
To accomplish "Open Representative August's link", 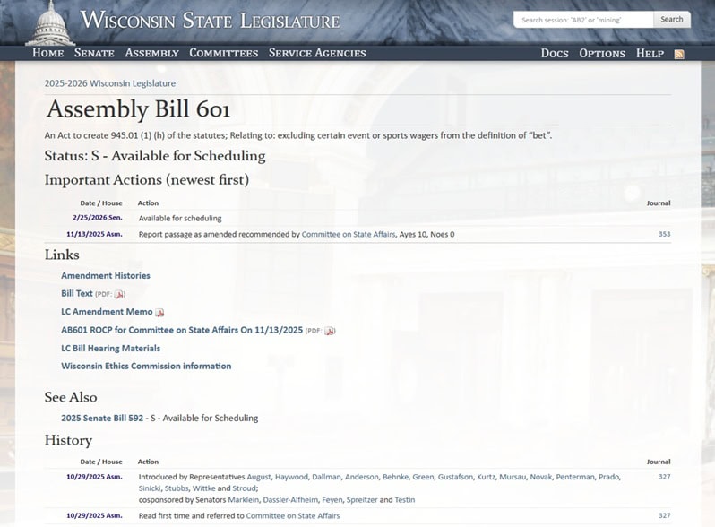I will tap(259, 477).
